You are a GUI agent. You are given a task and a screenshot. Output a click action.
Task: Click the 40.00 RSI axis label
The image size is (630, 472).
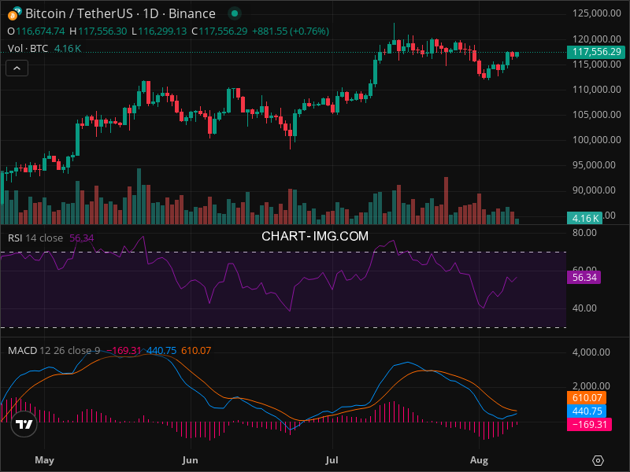(x=584, y=308)
